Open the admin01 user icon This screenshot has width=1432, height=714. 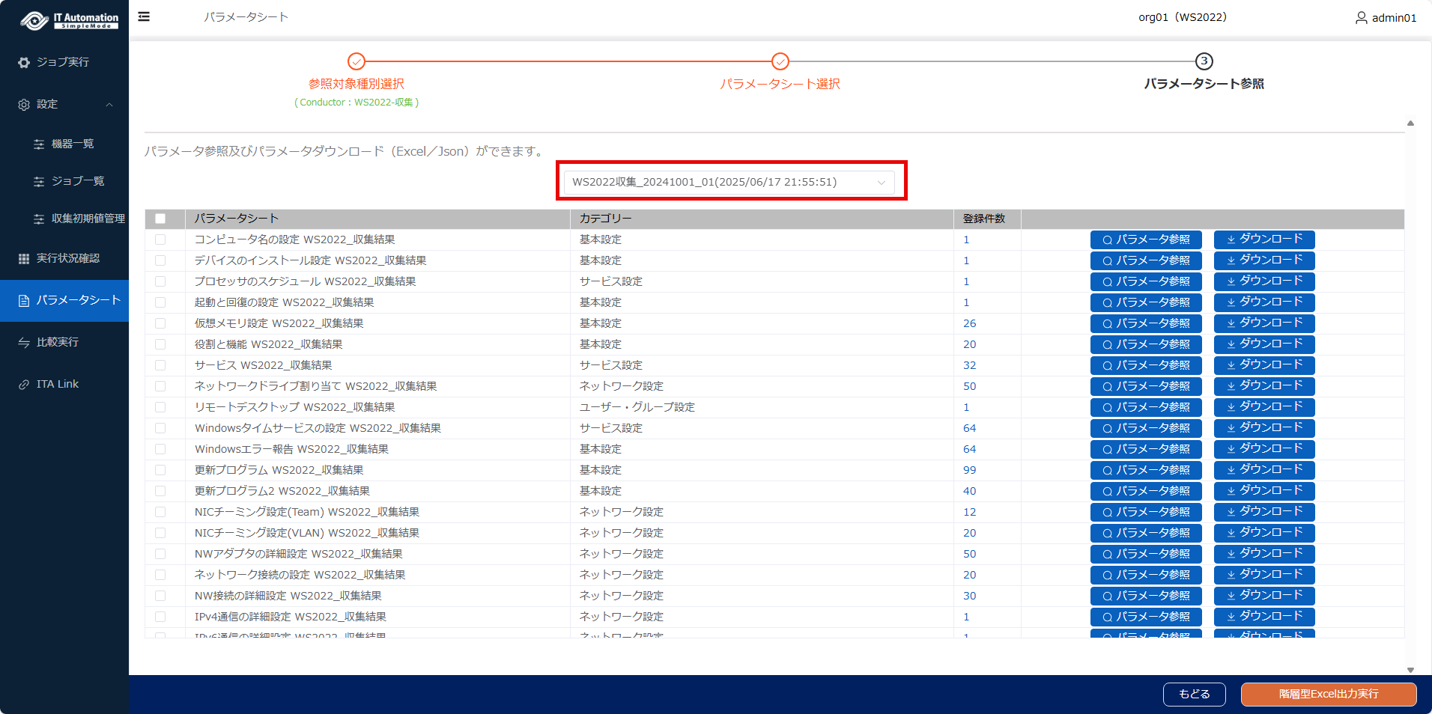1361,18
